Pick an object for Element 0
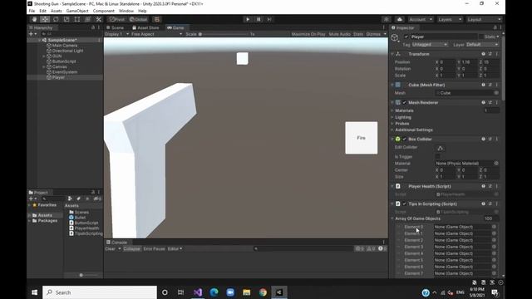Viewport: 532px width, 299px height. pyautogui.click(x=494, y=227)
